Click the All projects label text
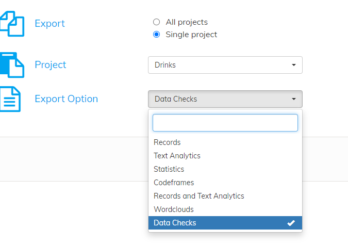Image resolution: width=348 pixels, height=245 pixels. point(187,22)
